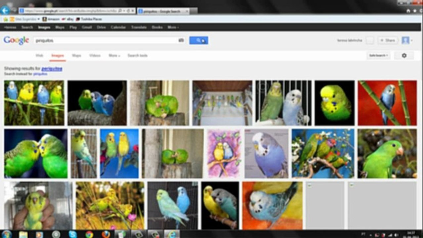Select the Google Search browser tab
Viewport: 423px width, 238px height.
[163, 11]
